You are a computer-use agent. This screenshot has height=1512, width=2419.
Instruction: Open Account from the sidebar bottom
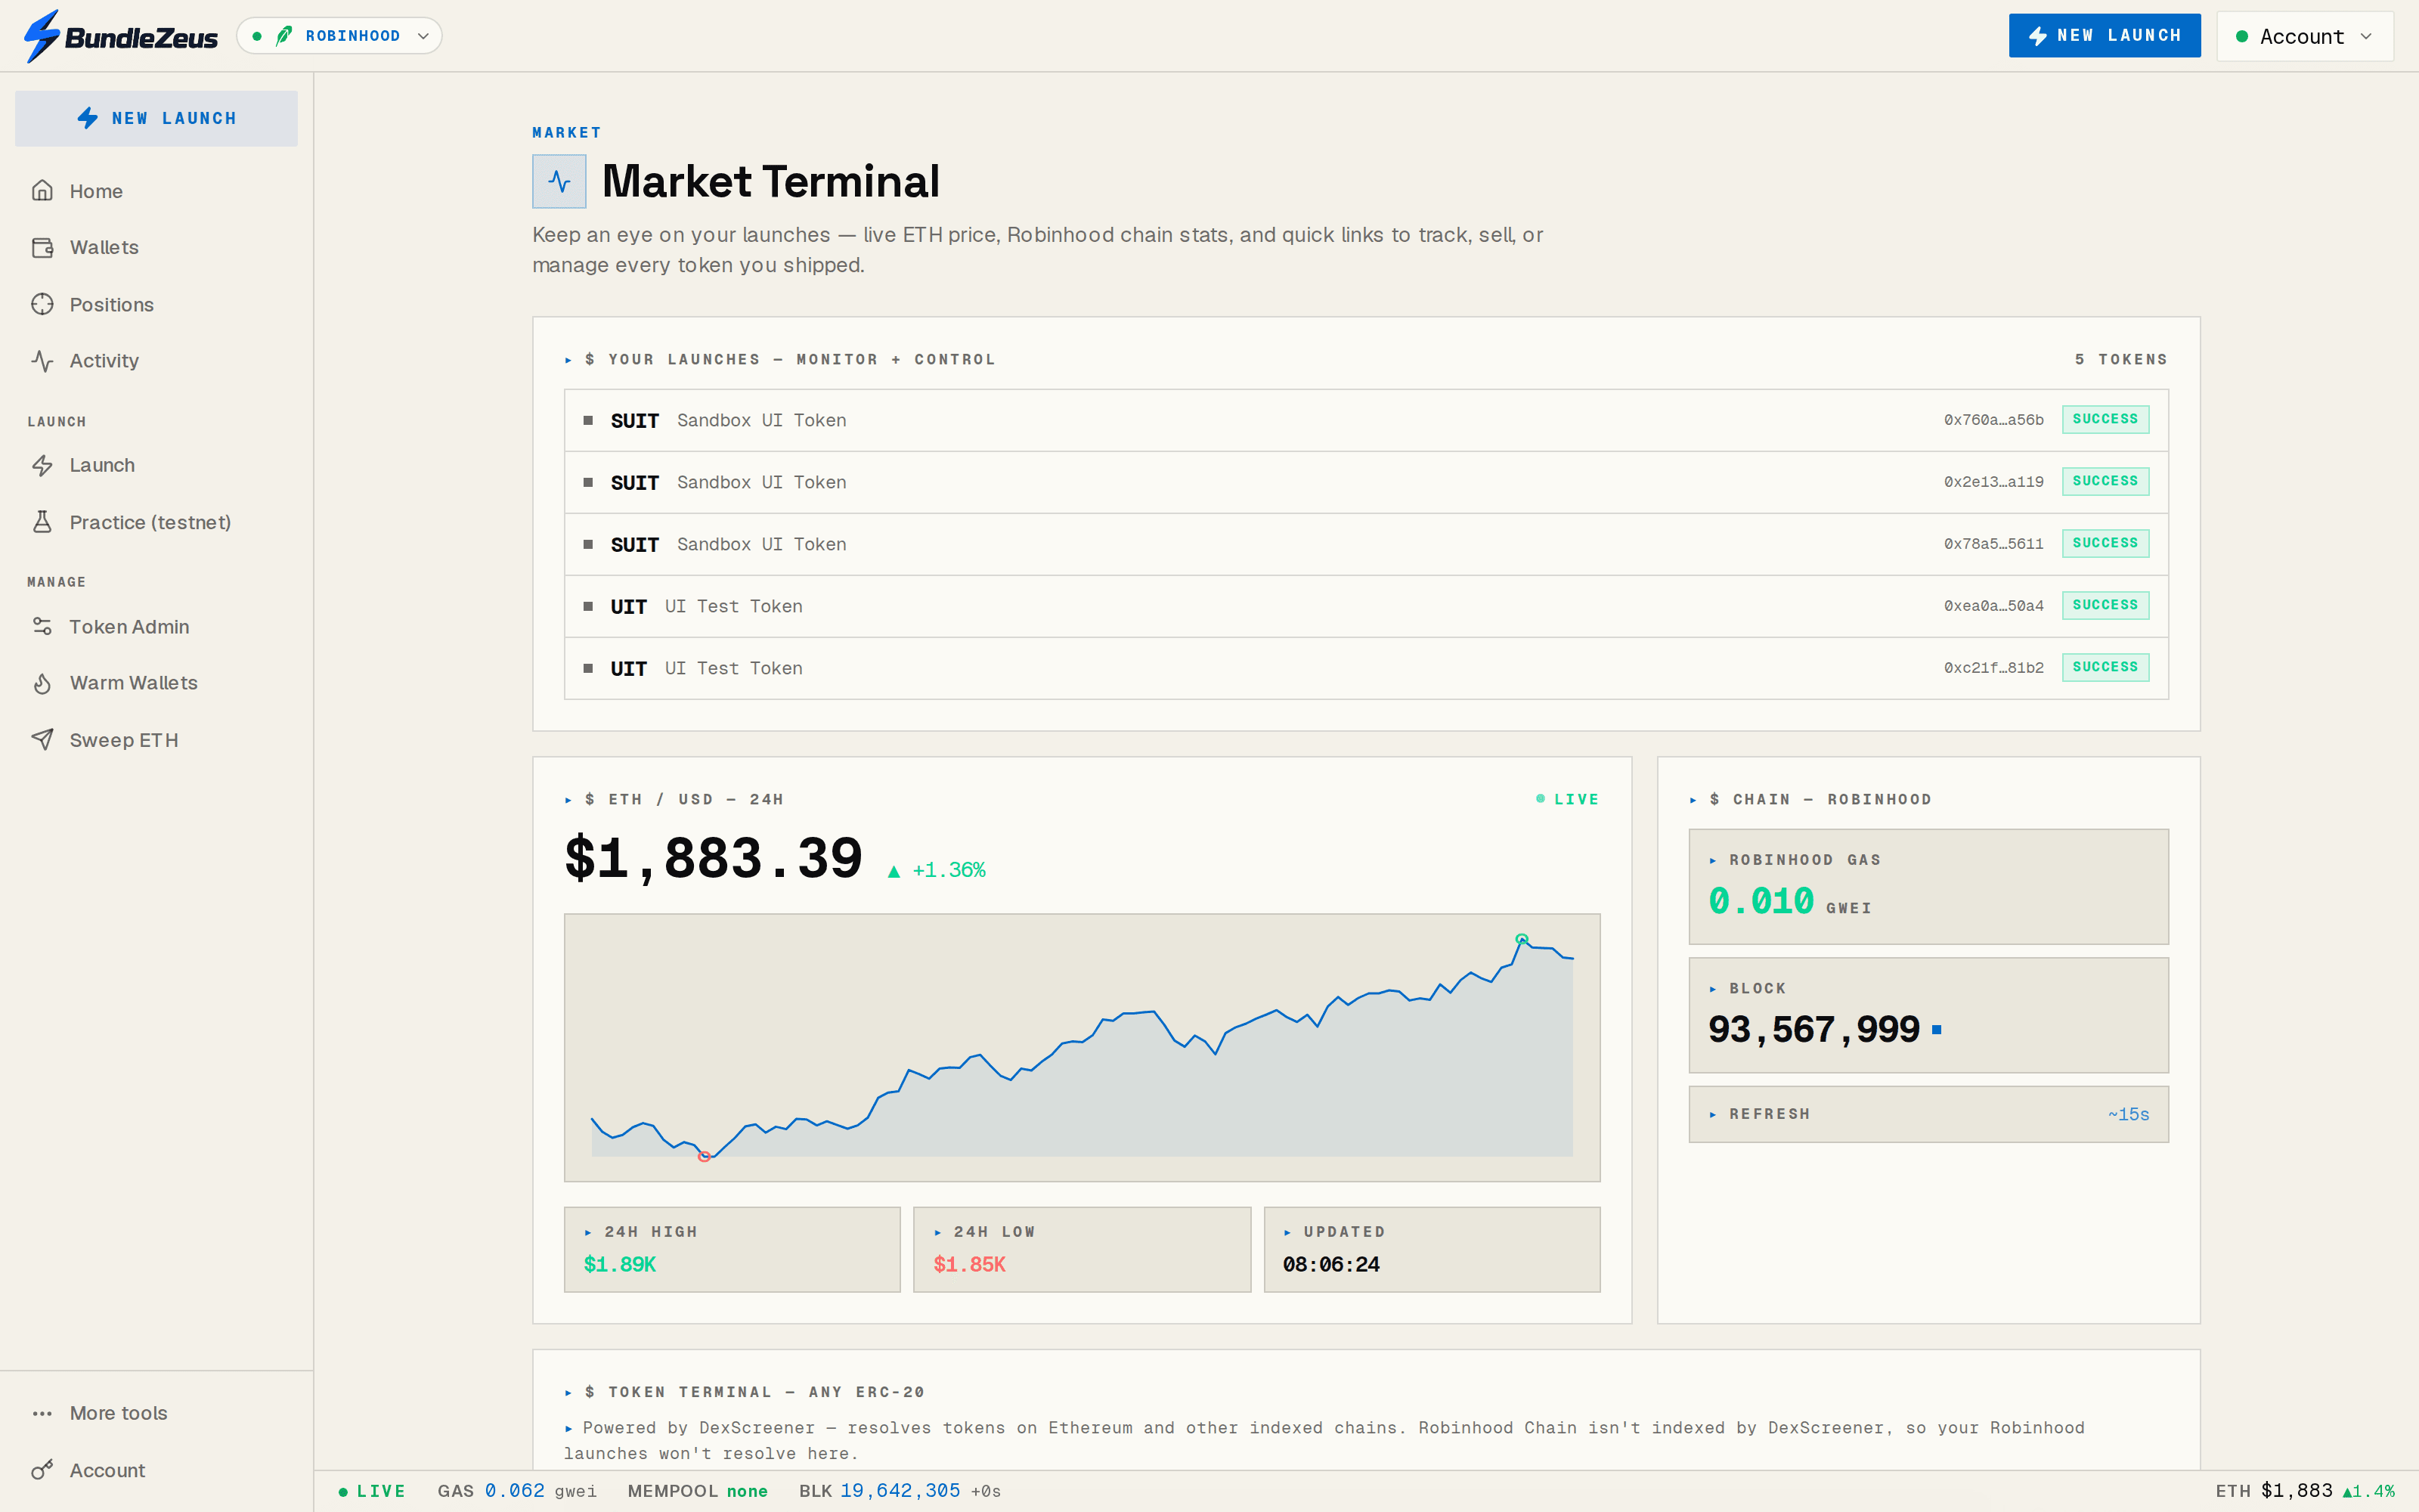pyautogui.click(x=107, y=1470)
